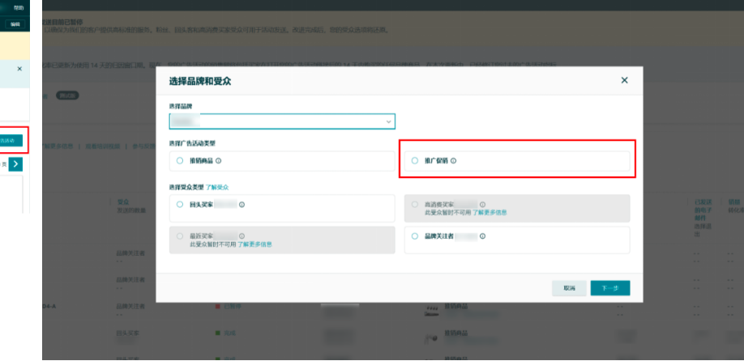Screen dimensions: 744x361
Task: Click info icon beside 最近买家
Action: click(242, 236)
